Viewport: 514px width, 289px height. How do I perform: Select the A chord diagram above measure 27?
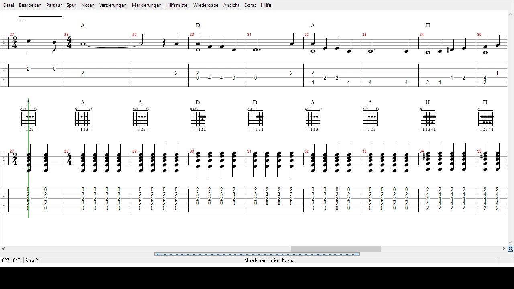[x=29, y=119]
